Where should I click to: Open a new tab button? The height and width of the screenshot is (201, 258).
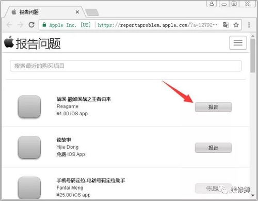(x=92, y=12)
